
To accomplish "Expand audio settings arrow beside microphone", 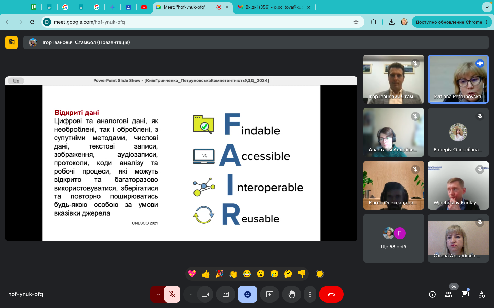I will [x=158, y=294].
